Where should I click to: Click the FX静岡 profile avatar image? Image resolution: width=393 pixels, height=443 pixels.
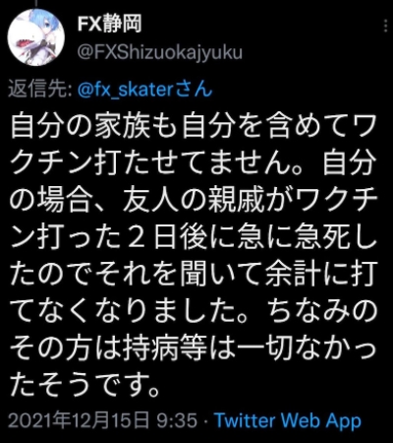coord(36,37)
